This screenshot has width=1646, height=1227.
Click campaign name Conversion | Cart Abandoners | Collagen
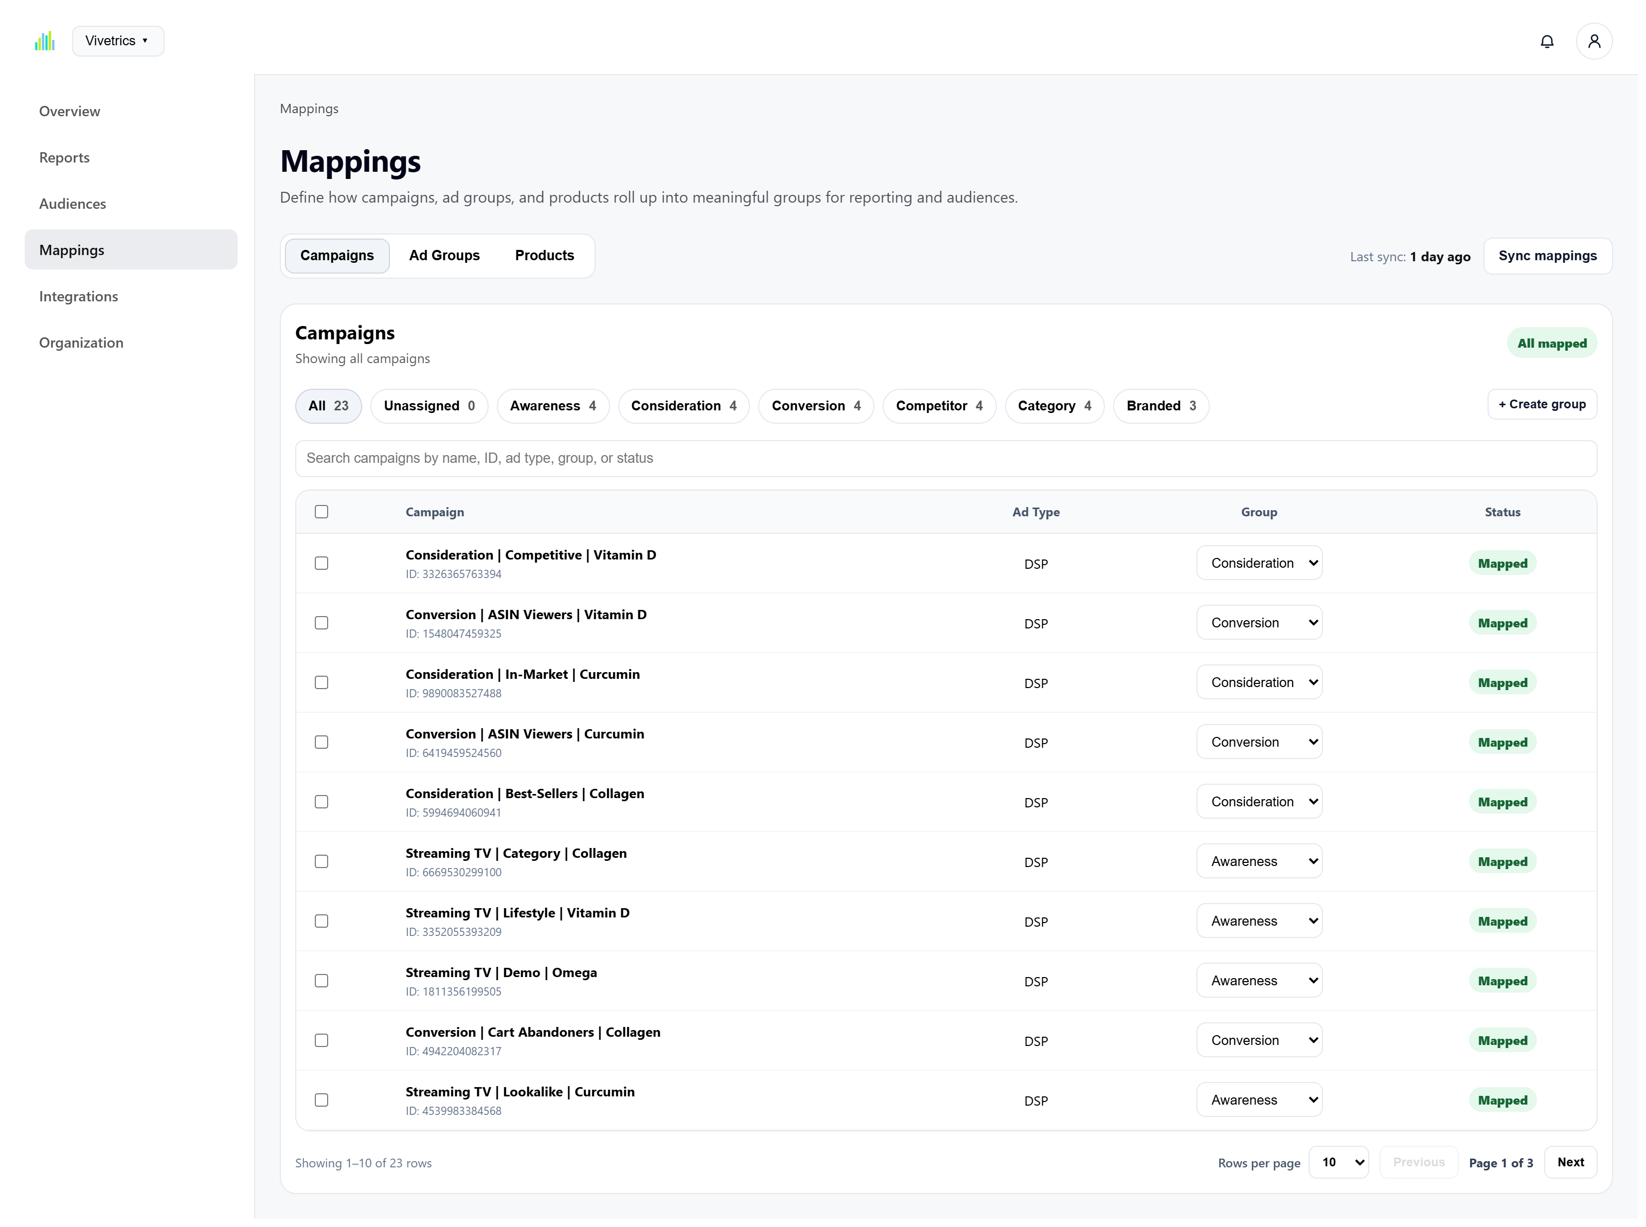click(x=532, y=1033)
